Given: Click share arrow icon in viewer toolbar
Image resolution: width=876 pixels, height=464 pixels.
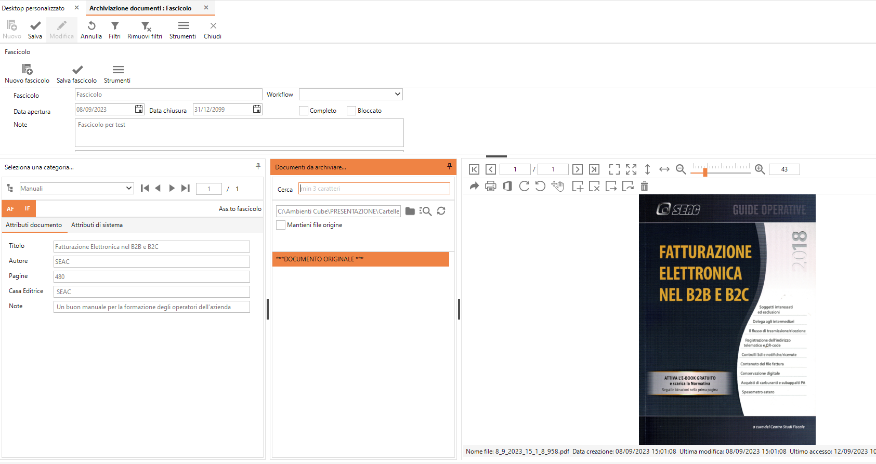Looking at the screenshot, I should [x=474, y=186].
